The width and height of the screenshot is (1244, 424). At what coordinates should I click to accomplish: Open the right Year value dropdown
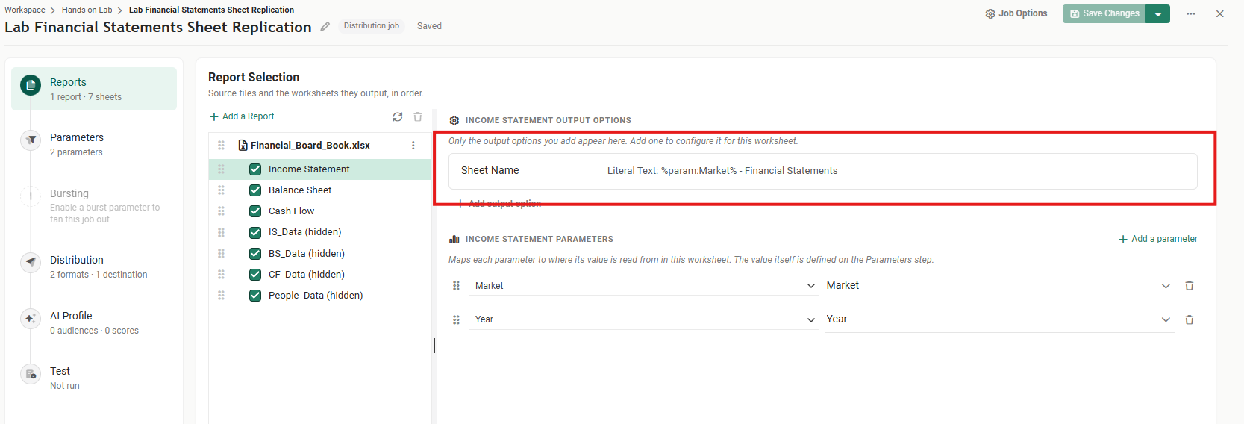click(999, 319)
